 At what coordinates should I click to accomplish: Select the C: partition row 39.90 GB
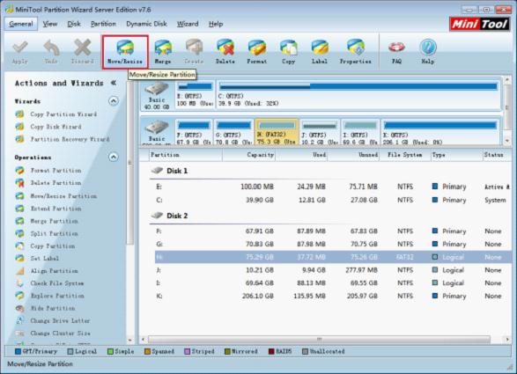pyautogui.click(x=333, y=200)
